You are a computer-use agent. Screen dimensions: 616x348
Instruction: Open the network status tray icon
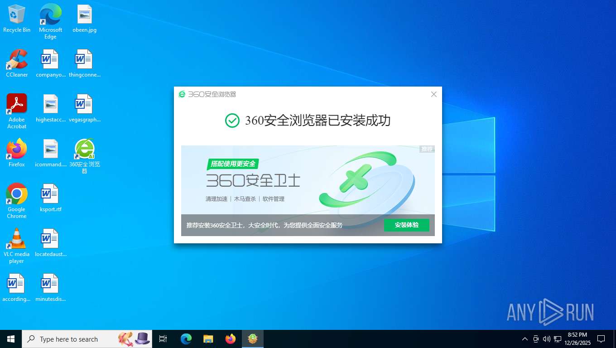(558, 339)
